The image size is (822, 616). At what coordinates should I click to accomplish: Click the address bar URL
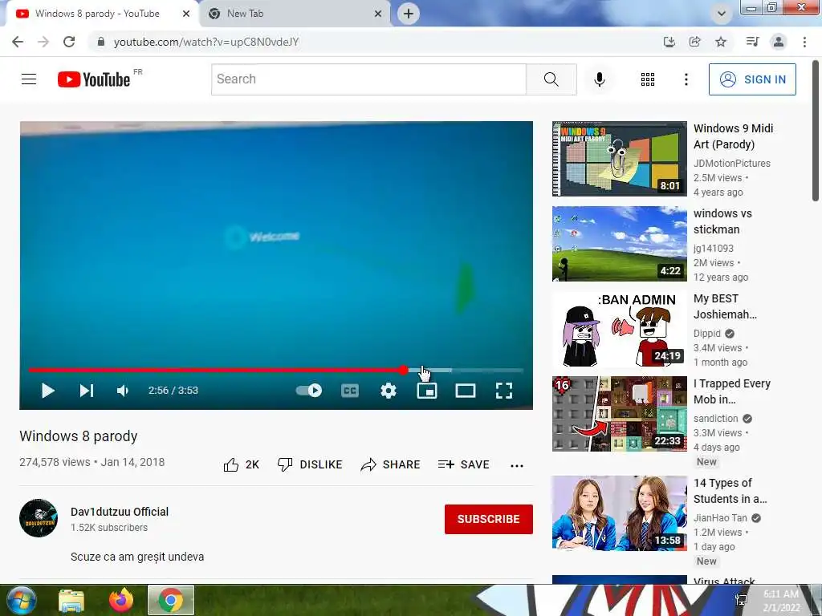[x=206, y=42]
